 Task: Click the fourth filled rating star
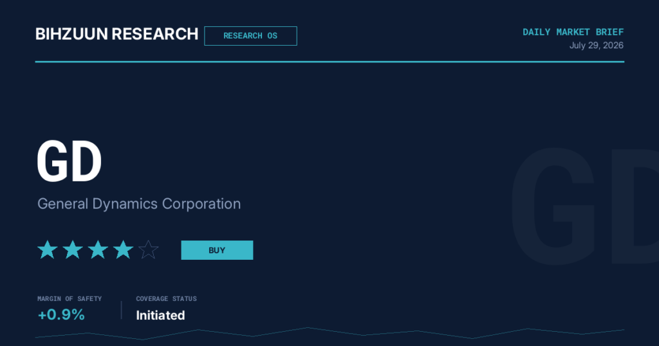pyautogui.click(x=123, y=250)
